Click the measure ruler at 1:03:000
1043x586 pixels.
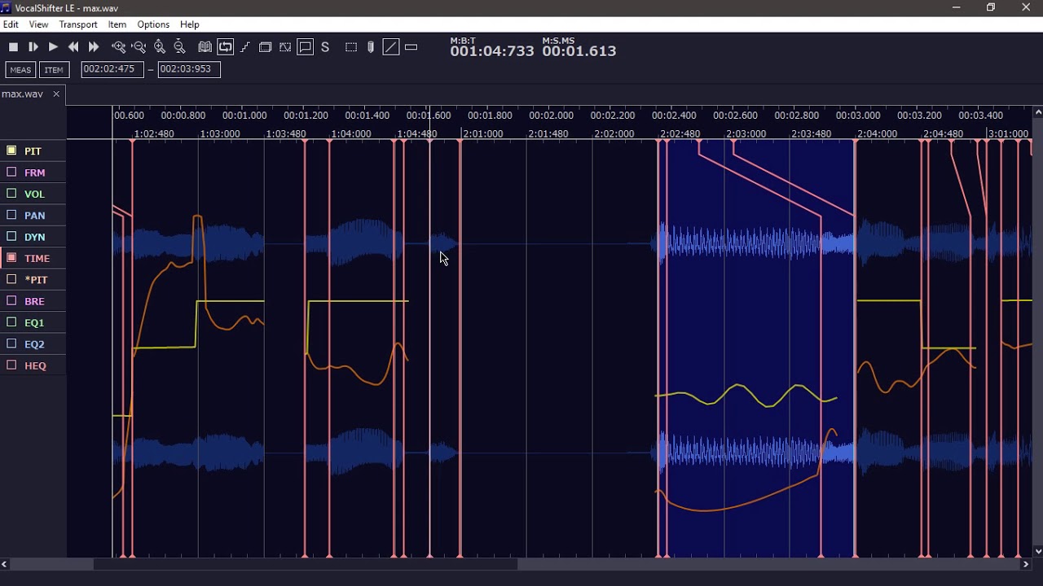(220, 134)
